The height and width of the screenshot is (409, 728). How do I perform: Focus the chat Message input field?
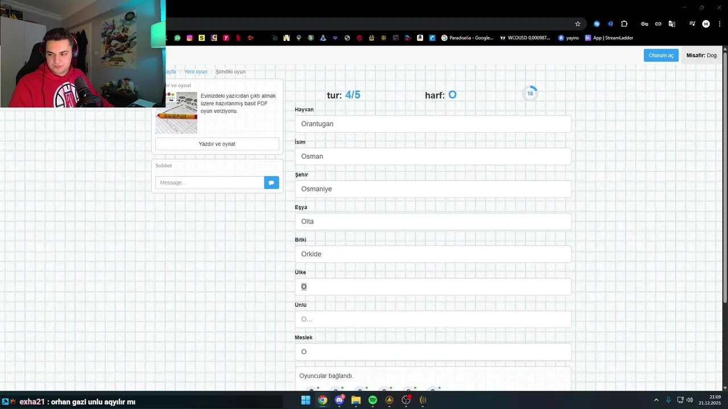[210, 182]
